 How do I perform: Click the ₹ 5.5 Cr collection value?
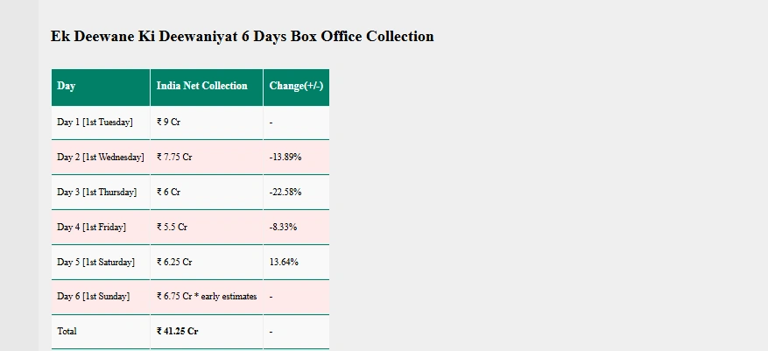click(x=172, y=228)
